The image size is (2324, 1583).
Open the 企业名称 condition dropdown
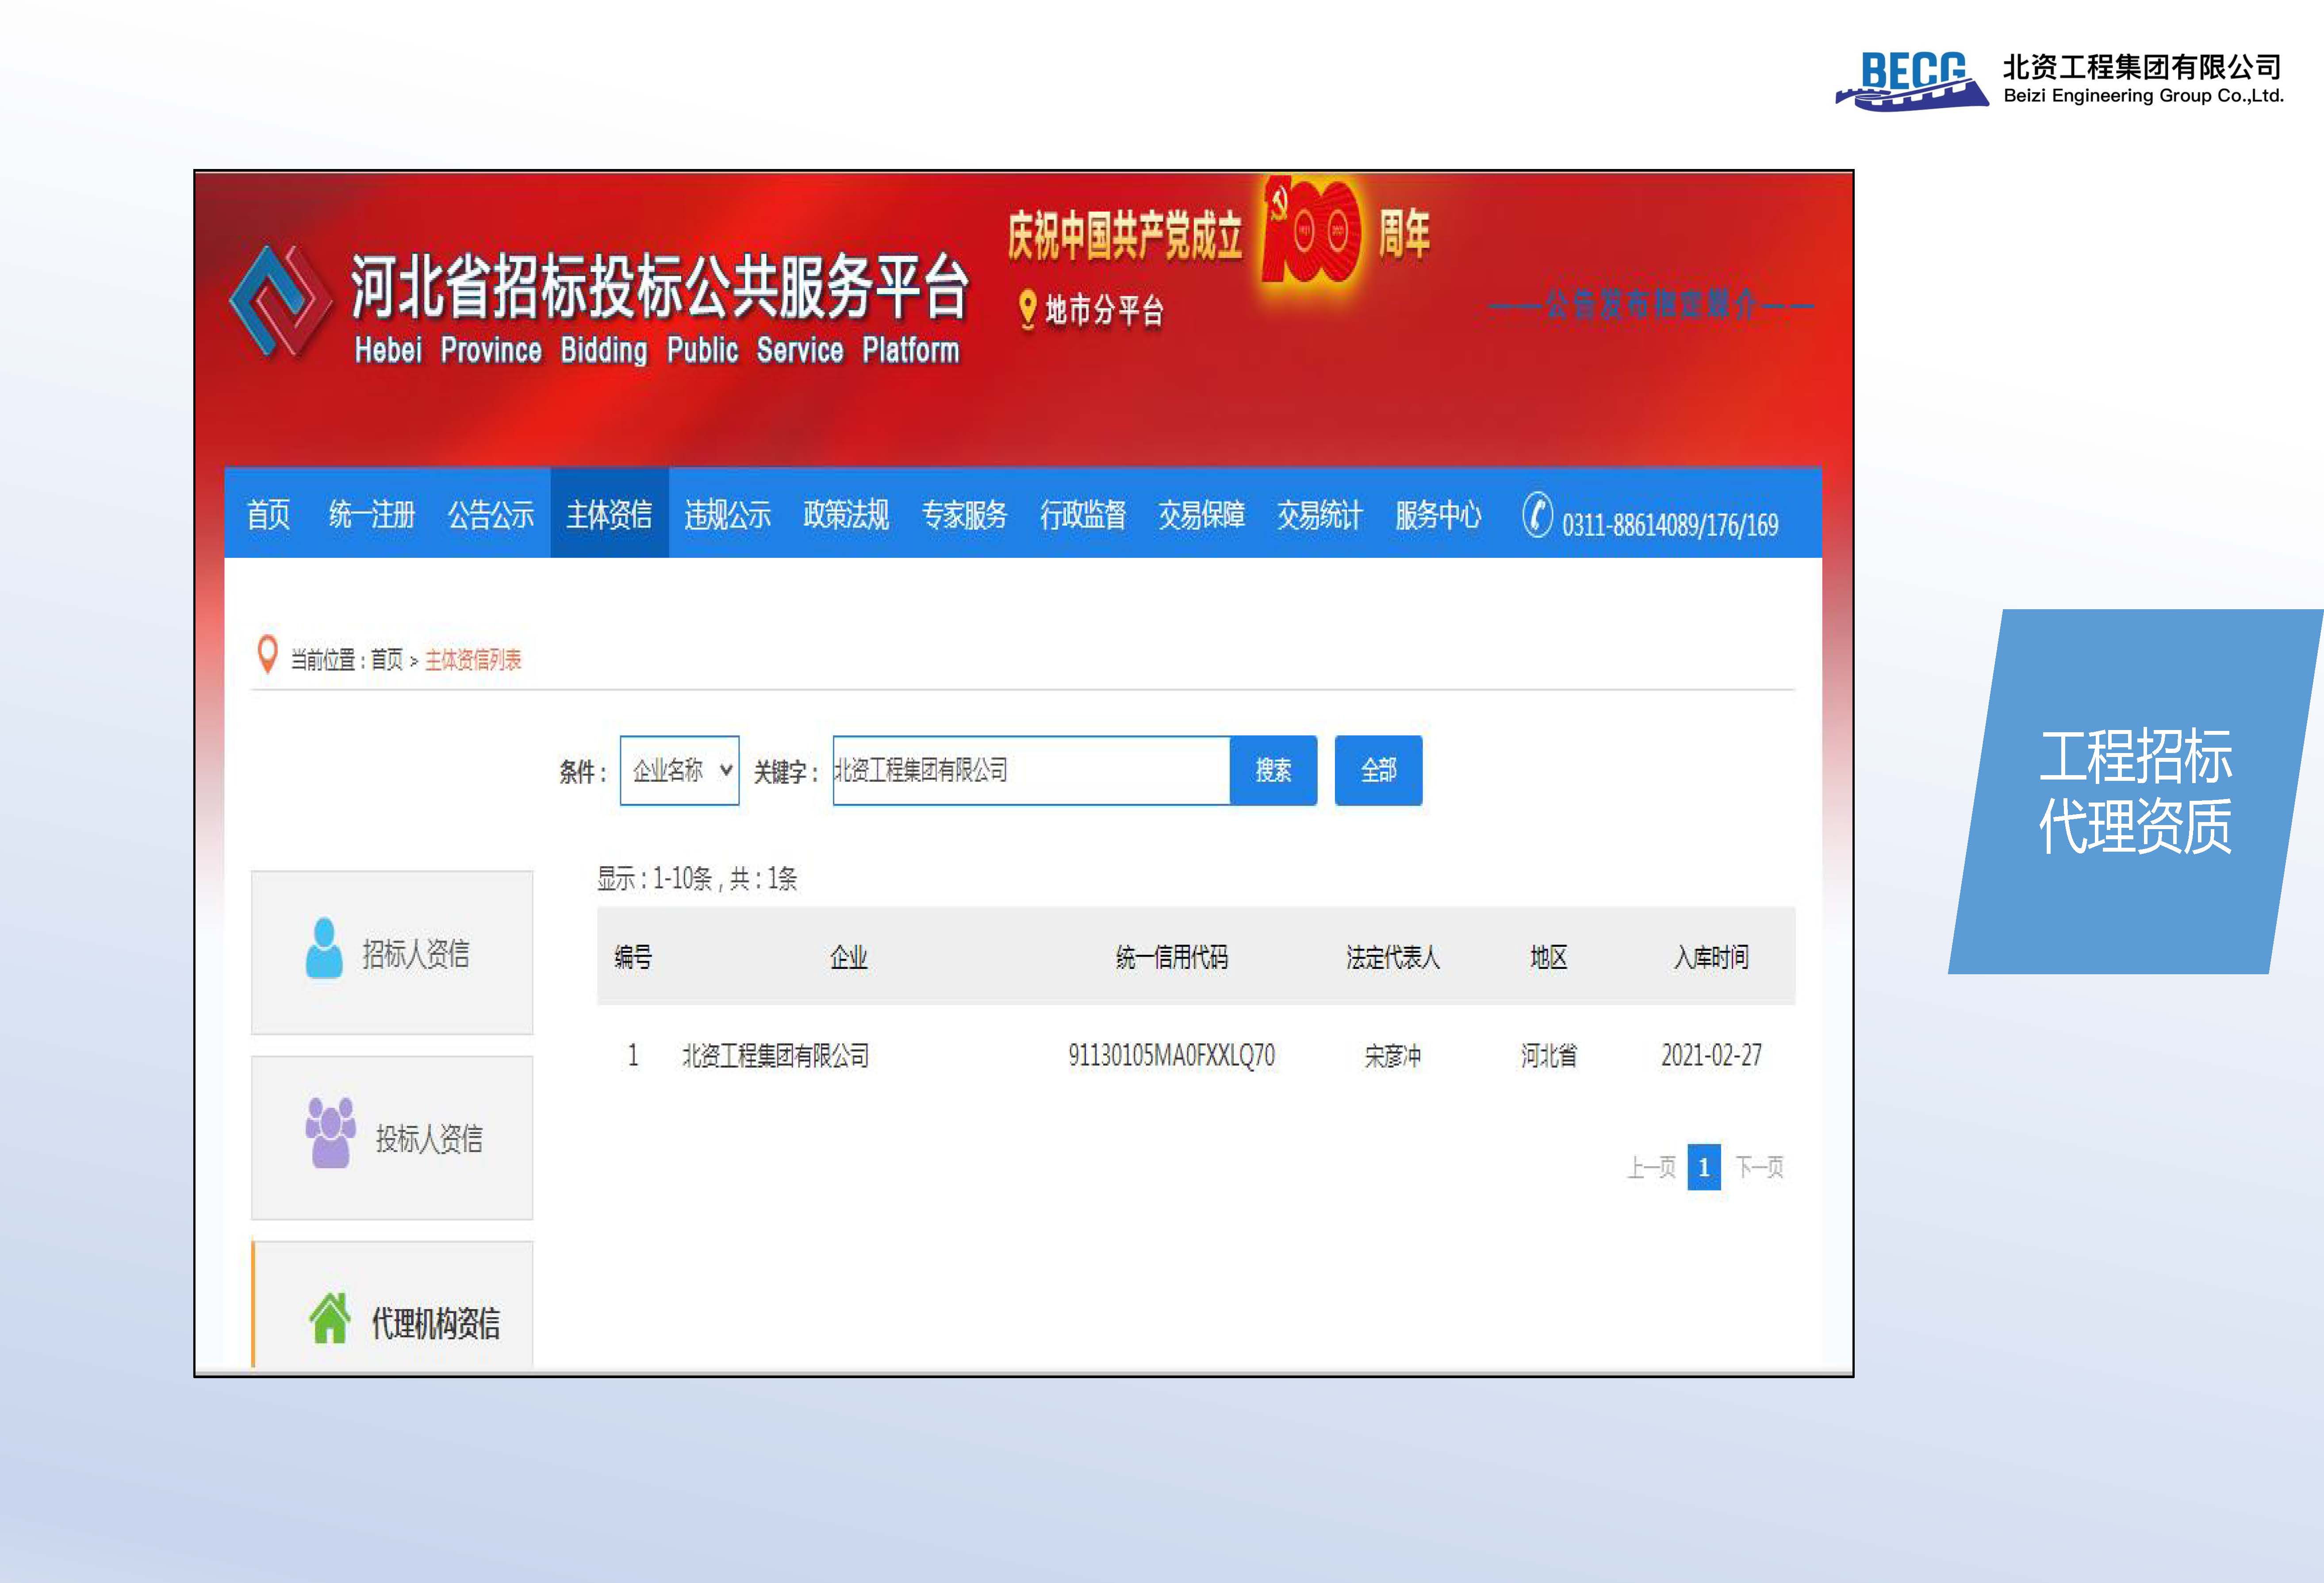(x=679, y=770)
